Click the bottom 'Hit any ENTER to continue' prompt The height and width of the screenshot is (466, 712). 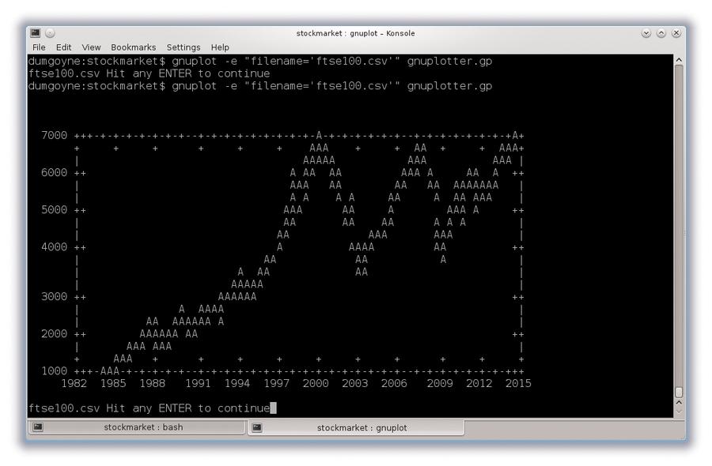[x=188, y=408]
